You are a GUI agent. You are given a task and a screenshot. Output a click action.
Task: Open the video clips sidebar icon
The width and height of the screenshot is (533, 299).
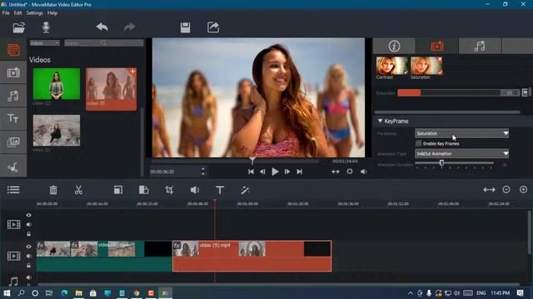pos(13,72)
